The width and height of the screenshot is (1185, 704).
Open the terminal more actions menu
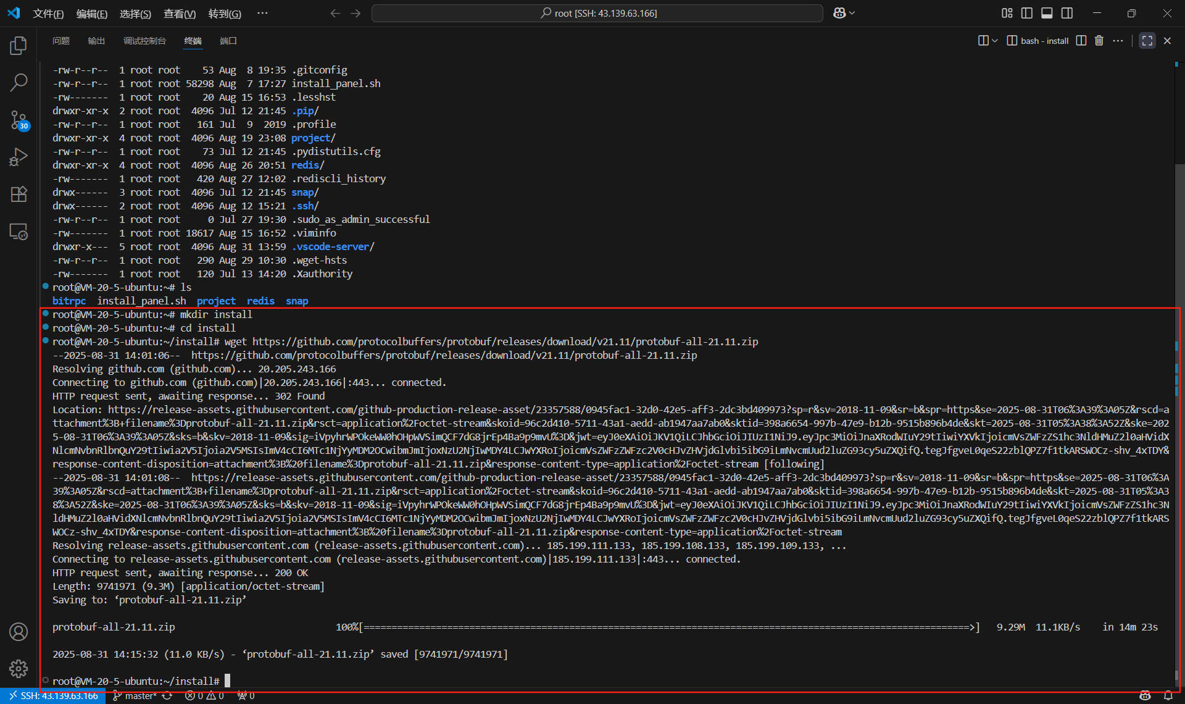tap(1118, 40)
